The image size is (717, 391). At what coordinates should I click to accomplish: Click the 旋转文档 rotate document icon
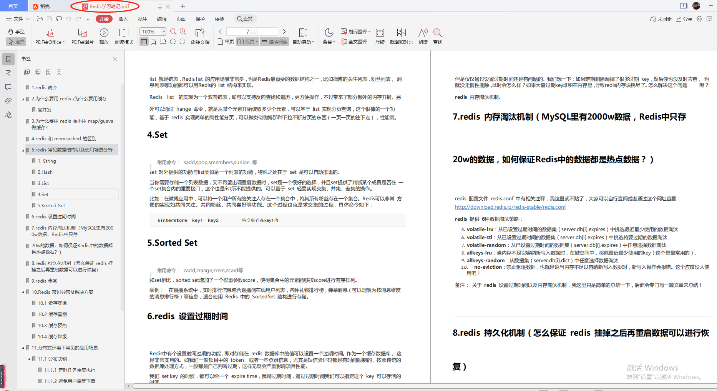click(x=200, y=37)
